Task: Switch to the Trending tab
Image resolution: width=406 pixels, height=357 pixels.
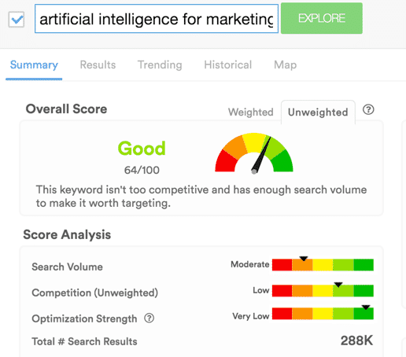Action: click(x=160, y=64)
